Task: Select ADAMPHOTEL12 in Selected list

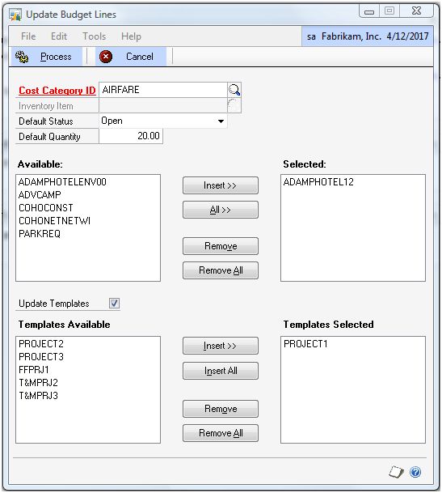Action: [x=318, y=181]
